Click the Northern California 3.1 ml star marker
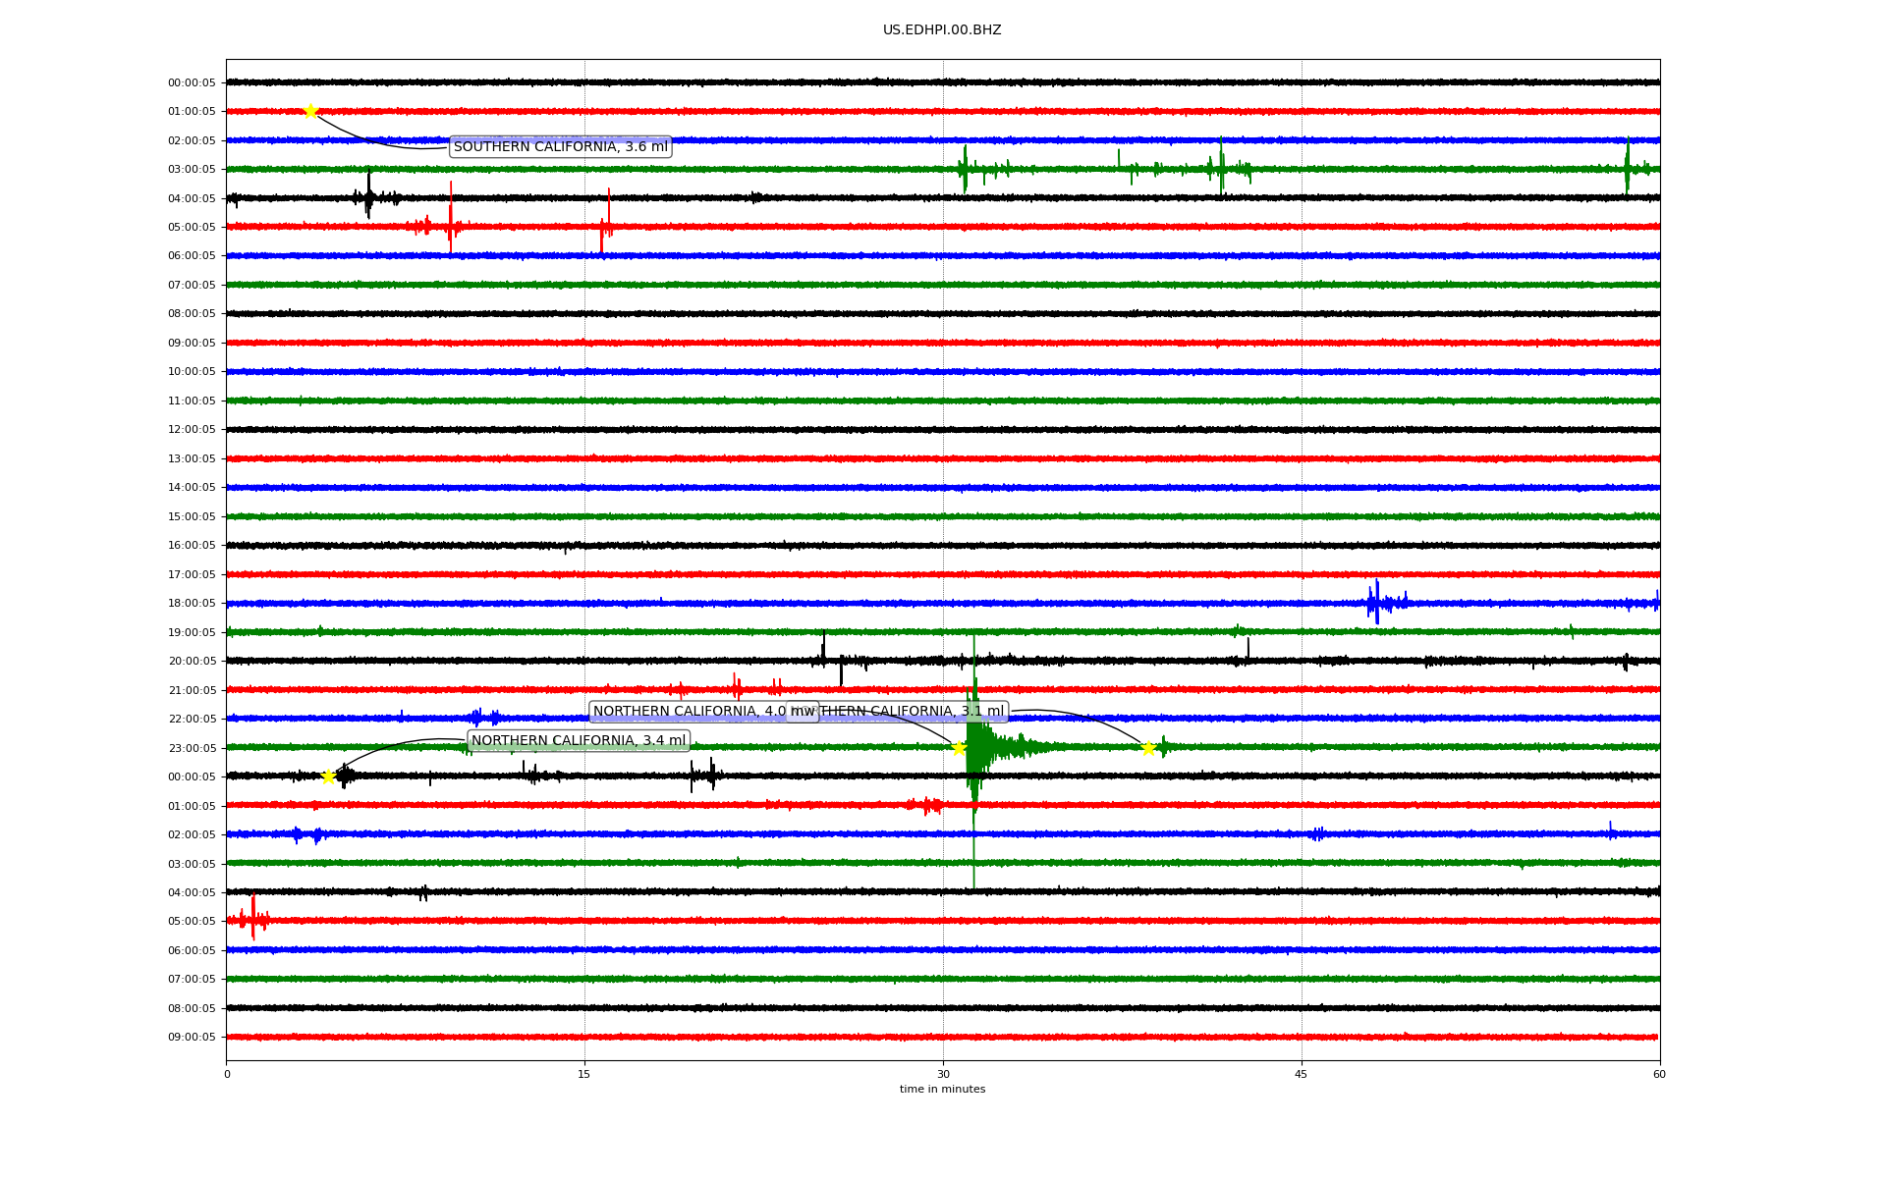The image size is (1886, 1178). pyautogui.click(x=1148, y=749)
